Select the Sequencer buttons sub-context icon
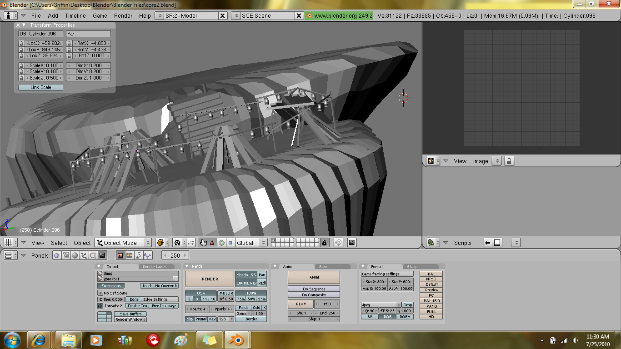Viewport: 621px width, 349px height. 130,255
